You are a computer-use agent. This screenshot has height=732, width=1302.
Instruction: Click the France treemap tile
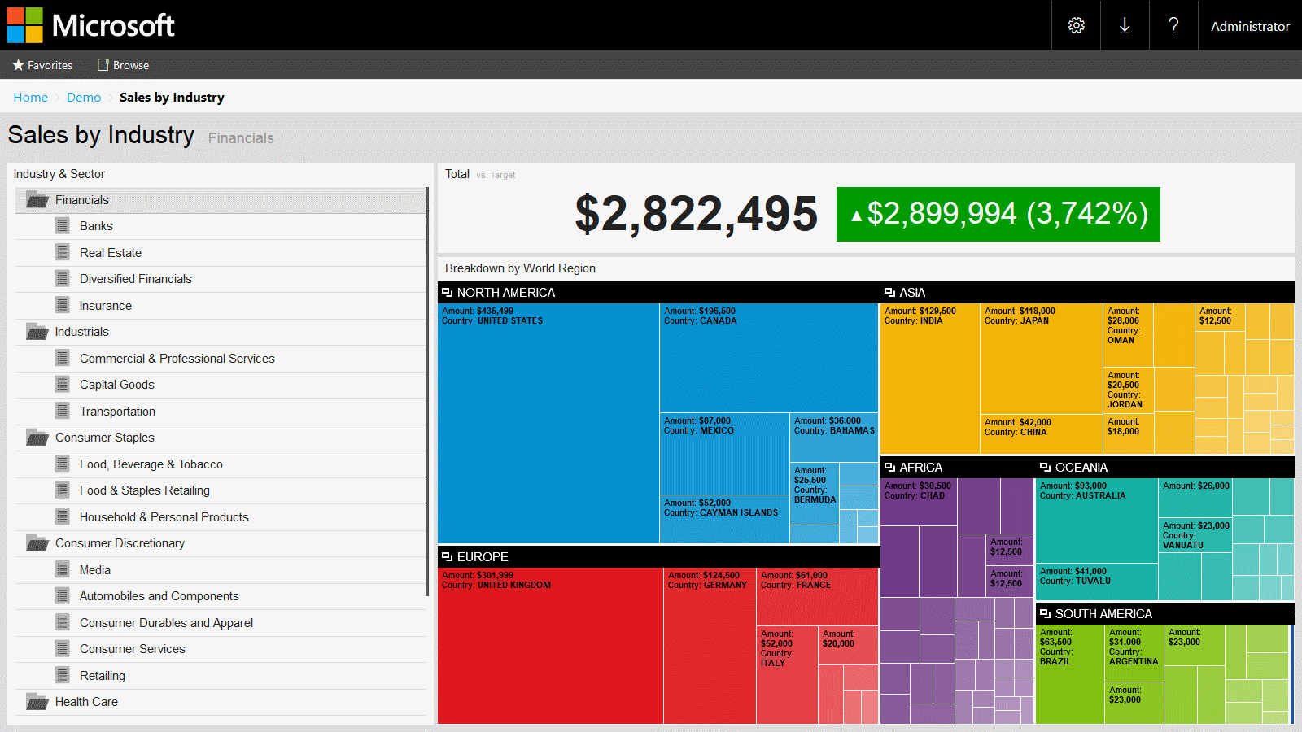817,596
